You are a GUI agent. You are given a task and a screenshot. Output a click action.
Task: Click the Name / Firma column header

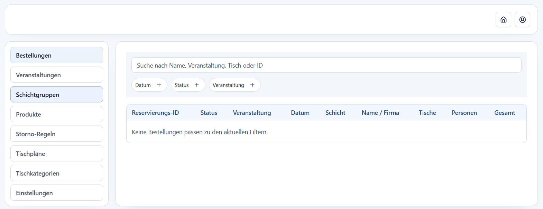click(x=380, y=113)
